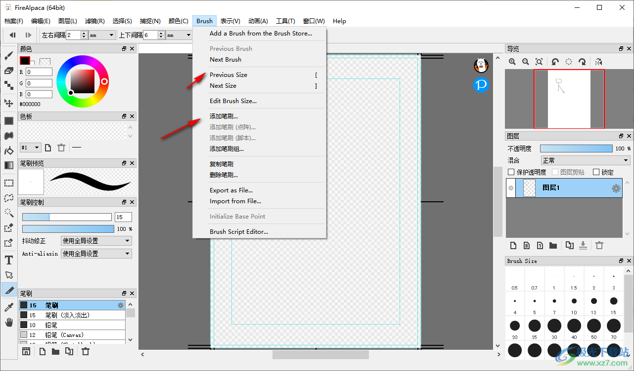Add new layer folder
The width and height of the screenshot is (634, 371).
[553, 245]
